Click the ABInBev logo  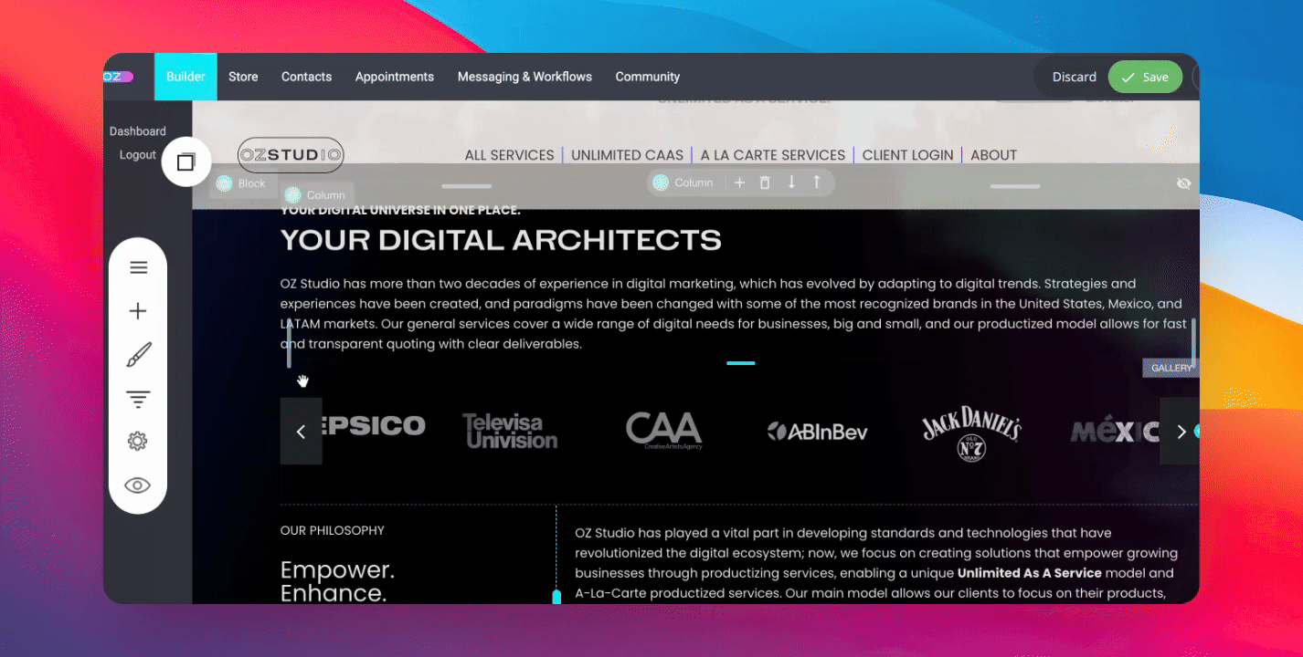817,432
